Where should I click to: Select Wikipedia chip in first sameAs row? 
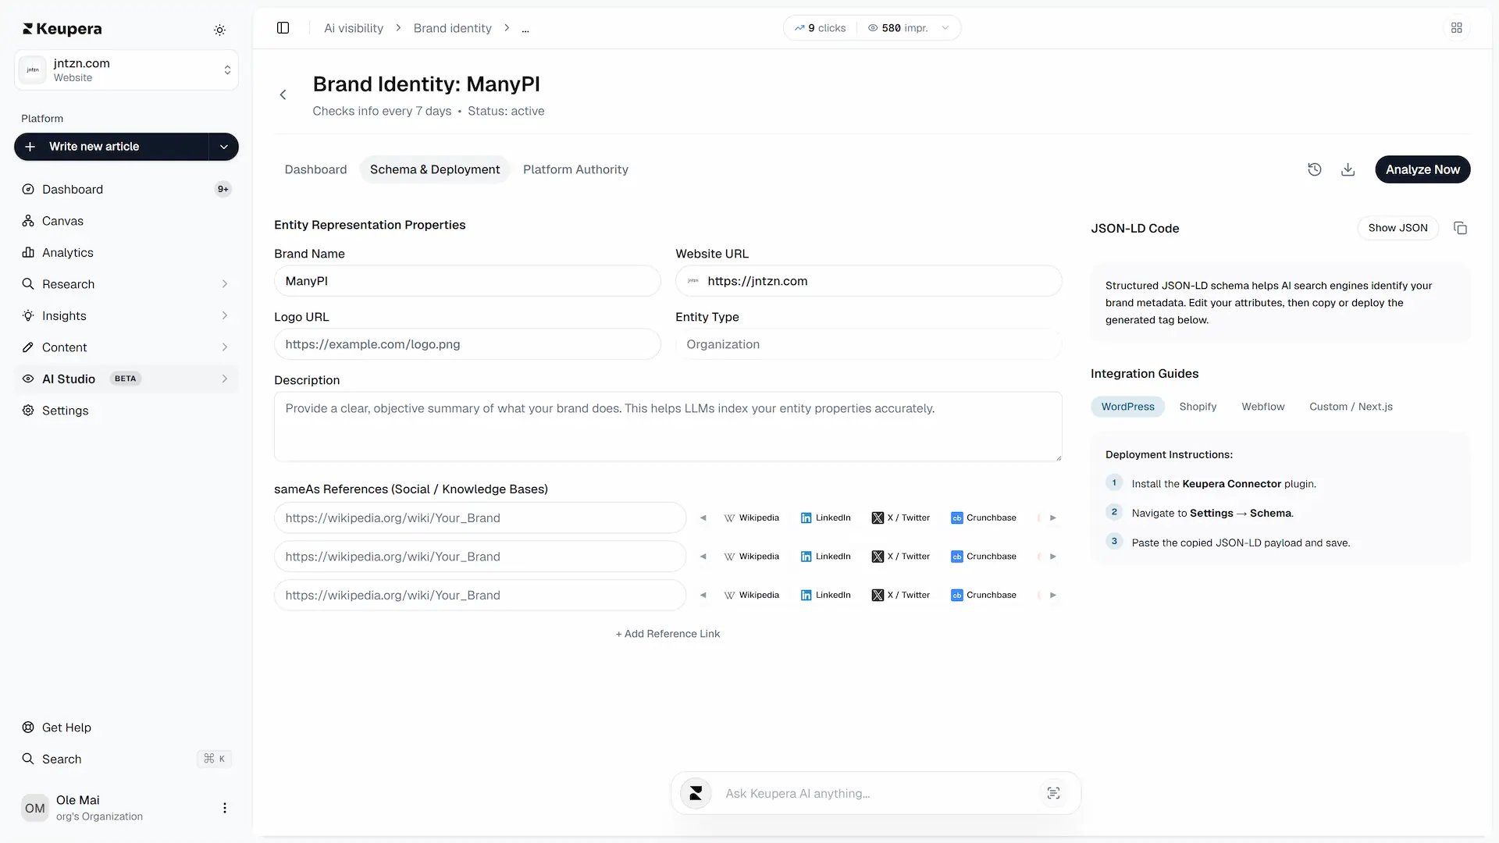click(x=752, y=518)
